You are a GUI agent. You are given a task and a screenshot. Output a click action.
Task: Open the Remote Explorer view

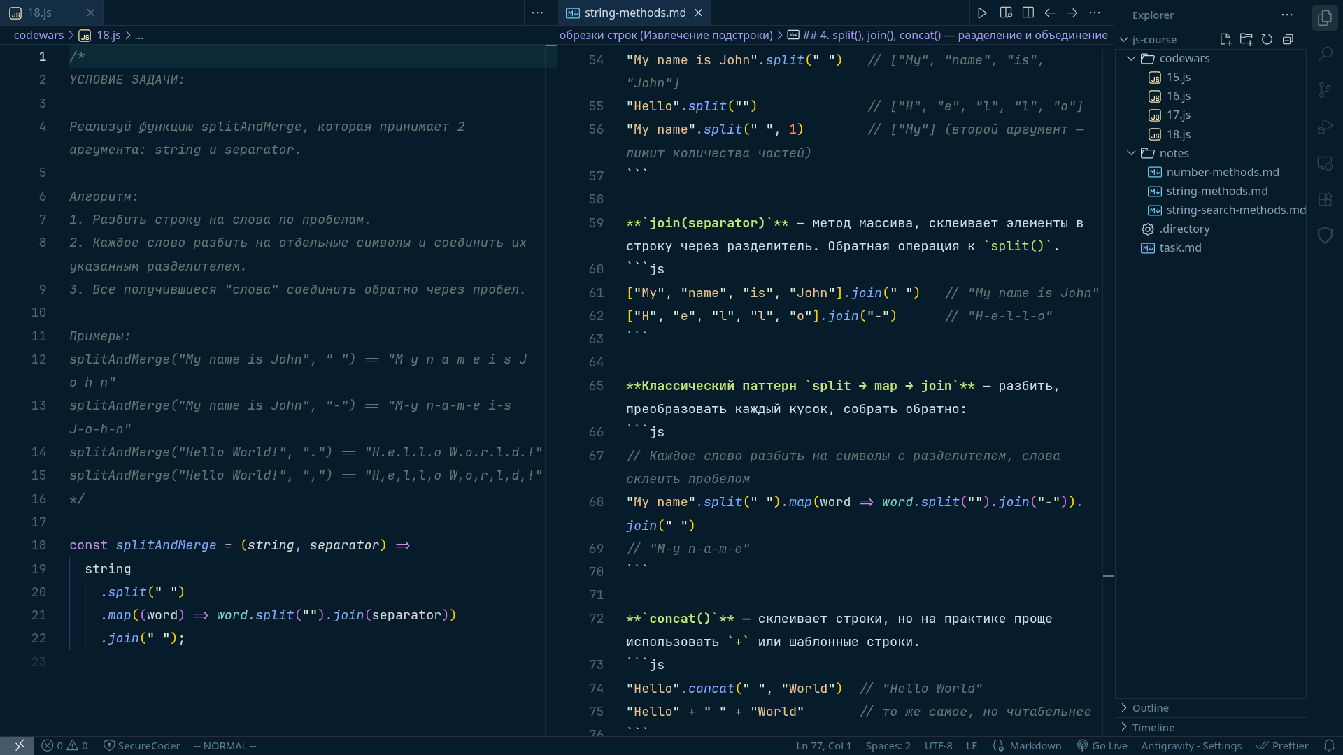click(x=1325, y=163)
